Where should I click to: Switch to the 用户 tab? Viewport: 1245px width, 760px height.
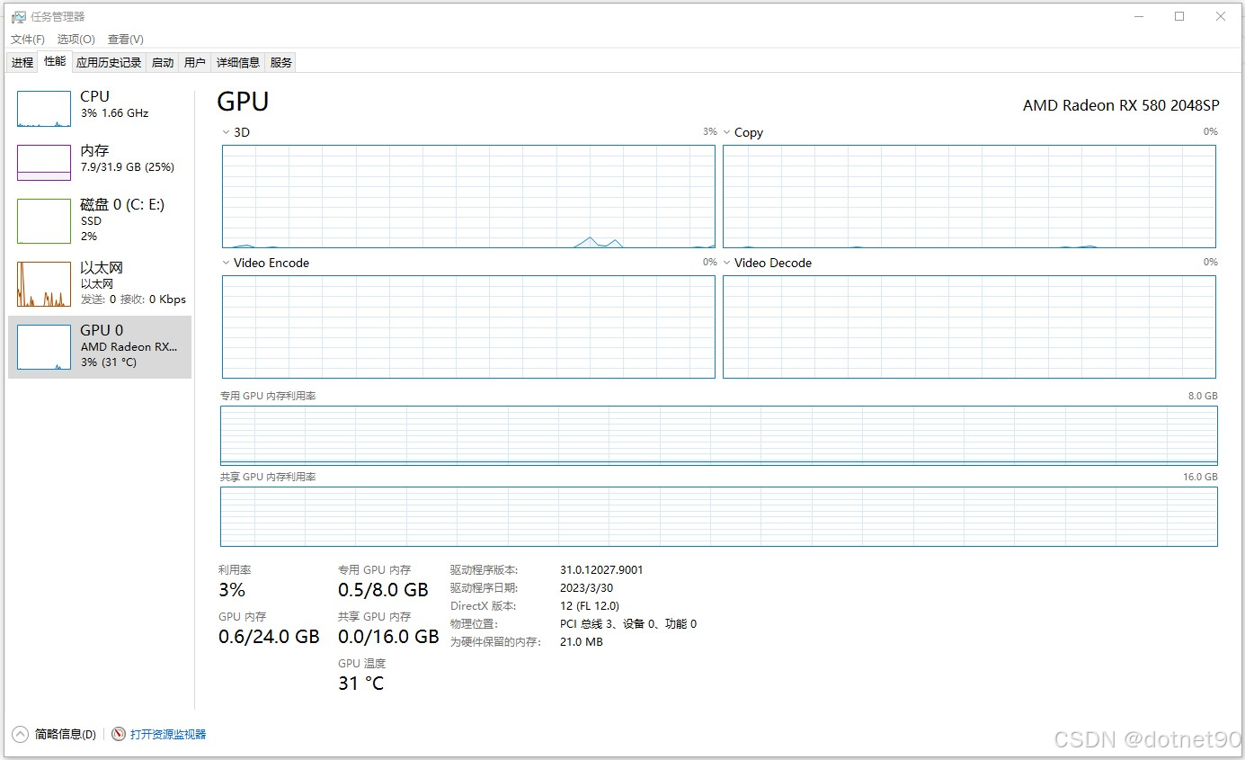[195, 62]
